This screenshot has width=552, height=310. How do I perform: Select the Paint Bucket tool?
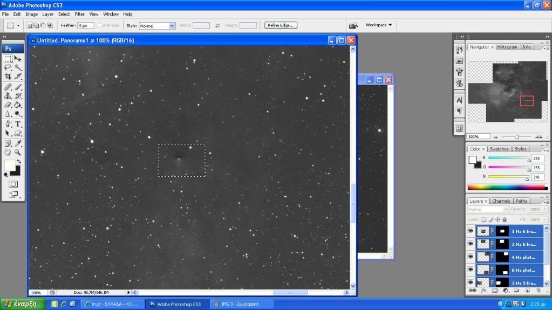pos(18,105)
